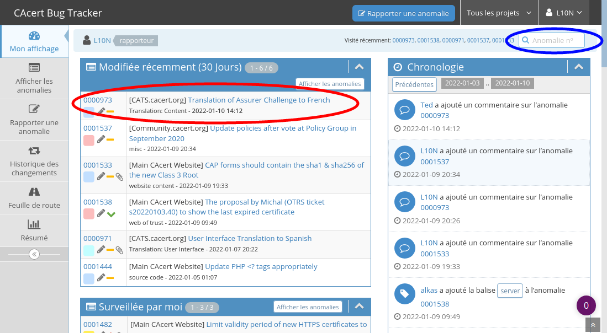The image size is (607, 333).
Task: Click pencil edit icon for issue 0001444
Action: [x=101, y=278]
